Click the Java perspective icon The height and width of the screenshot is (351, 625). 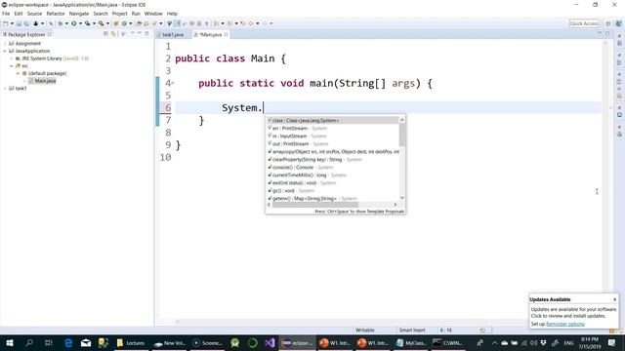click(618, 23)
